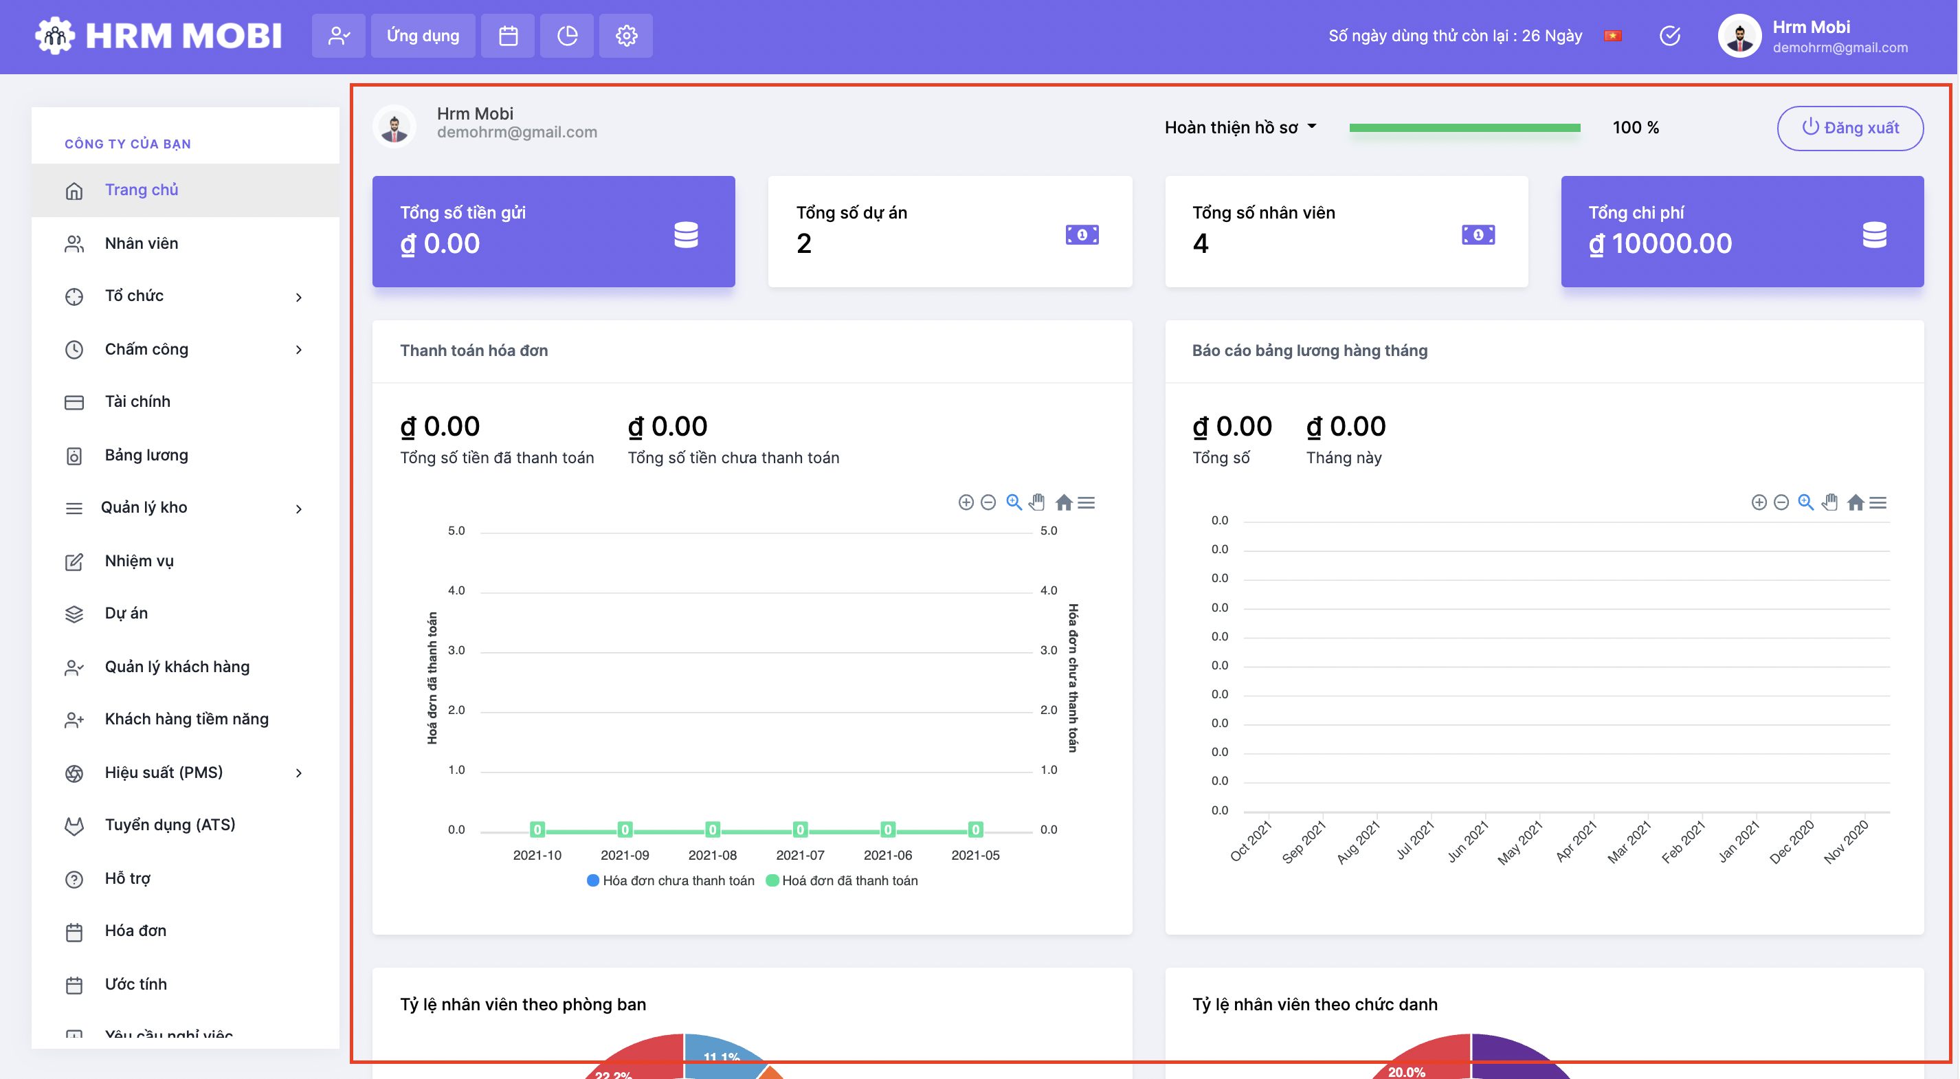This screenshot has height=1079, width=1960.
Task: Reset zoom with home icon on invoice chart
Action: point(1064,502)
